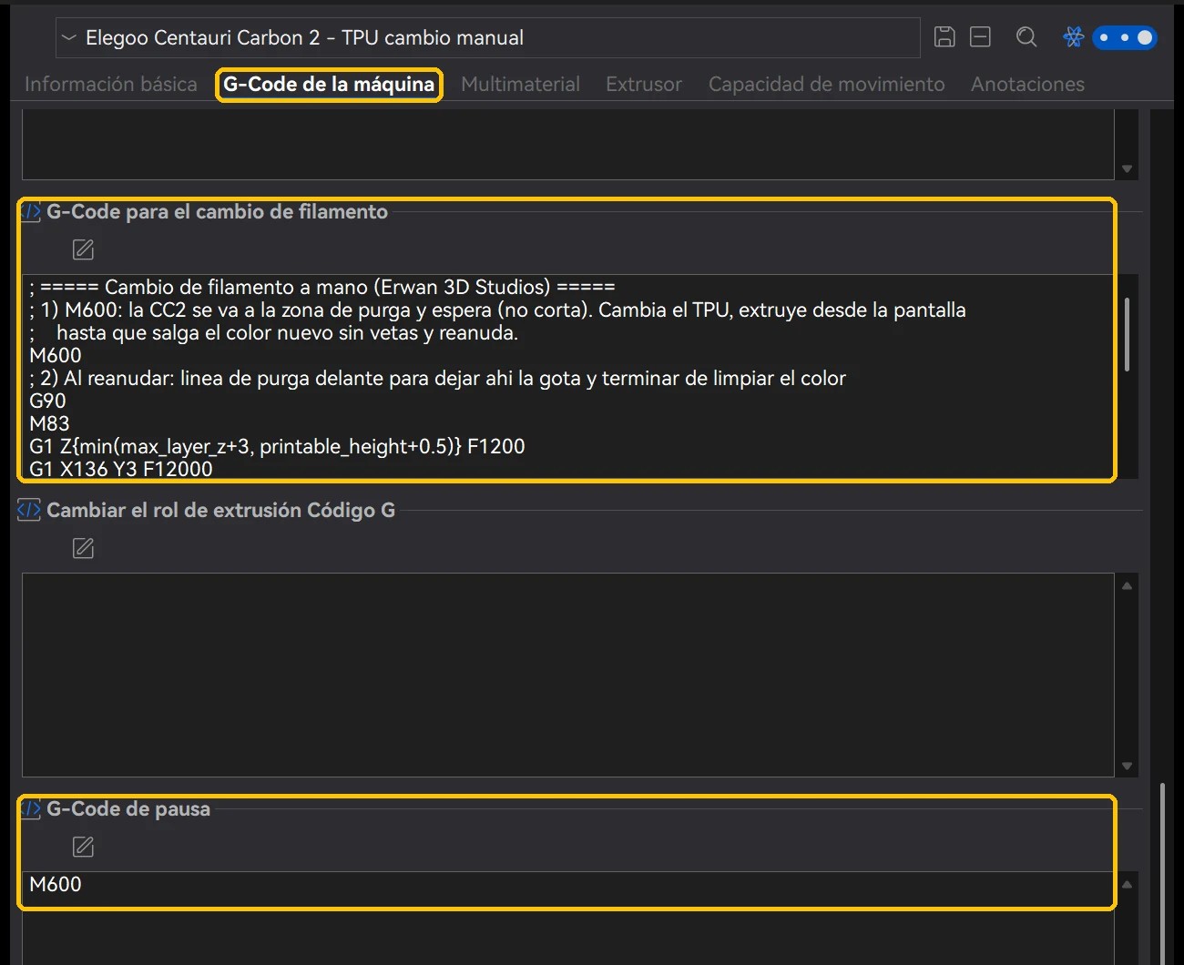The height and width of the screenshot is (965, 1184).
Task: Click the main settings panel scrollbar thumb
Action: click(1162, 872)
